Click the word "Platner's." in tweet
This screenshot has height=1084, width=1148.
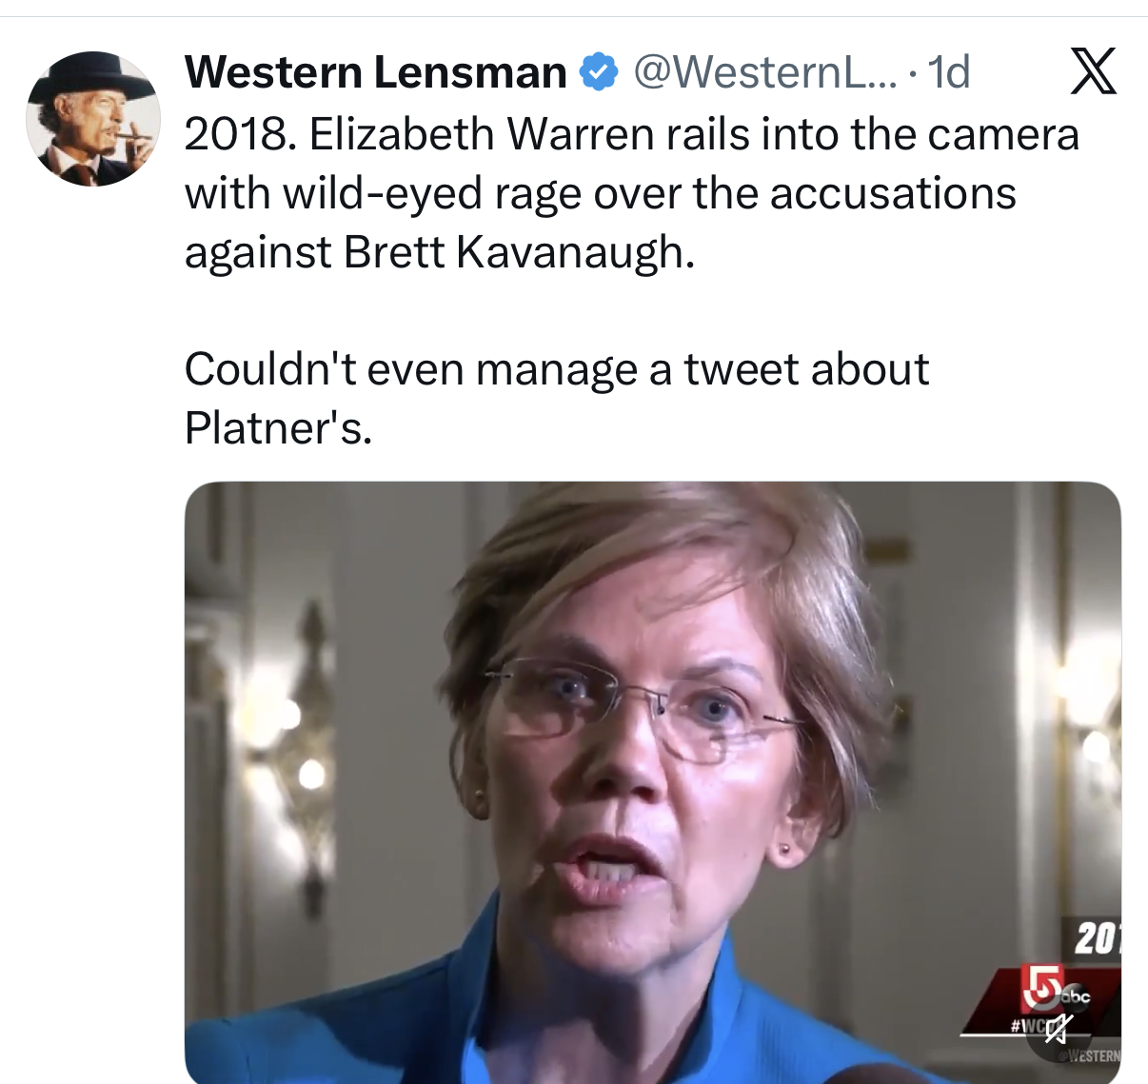(x=278, y=428)
